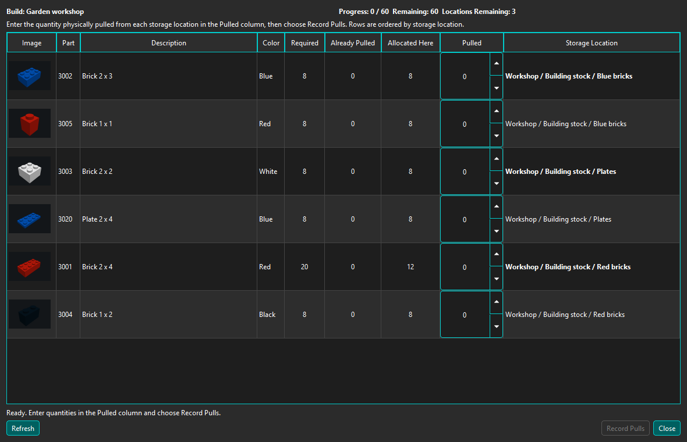Viewport: 687px width, 442px height.
Task: Decrease pulled quantity for Plate 2 x 4
Action: coord(496,231)
